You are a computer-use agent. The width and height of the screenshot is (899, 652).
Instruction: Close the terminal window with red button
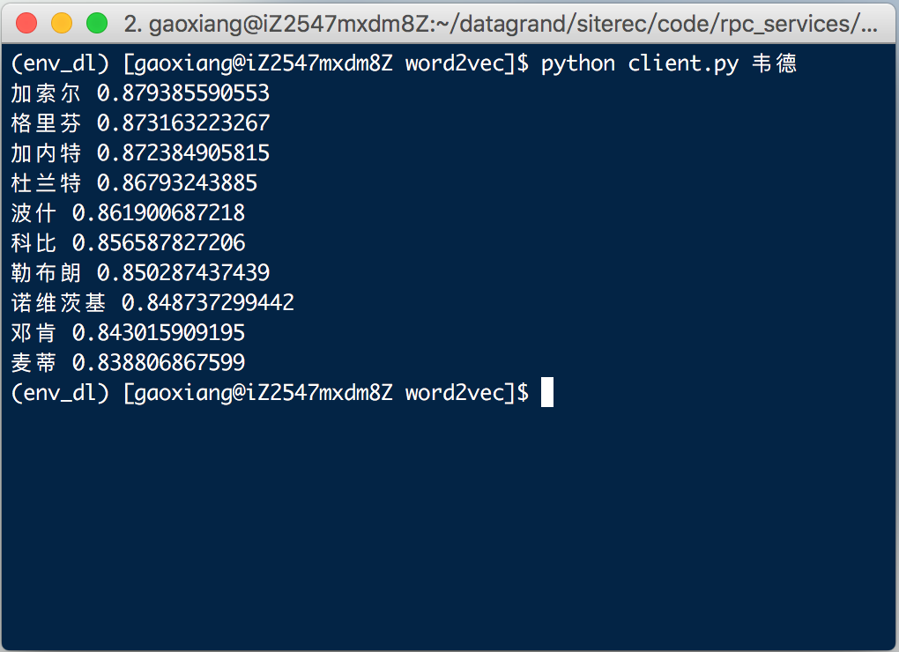click(26, 23)
